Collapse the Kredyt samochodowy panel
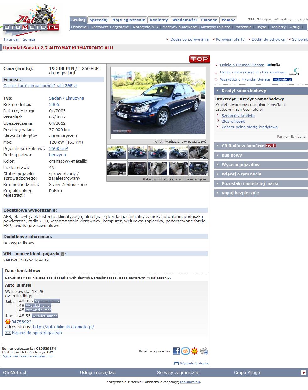The image size is (308, 390). point(261,90)
